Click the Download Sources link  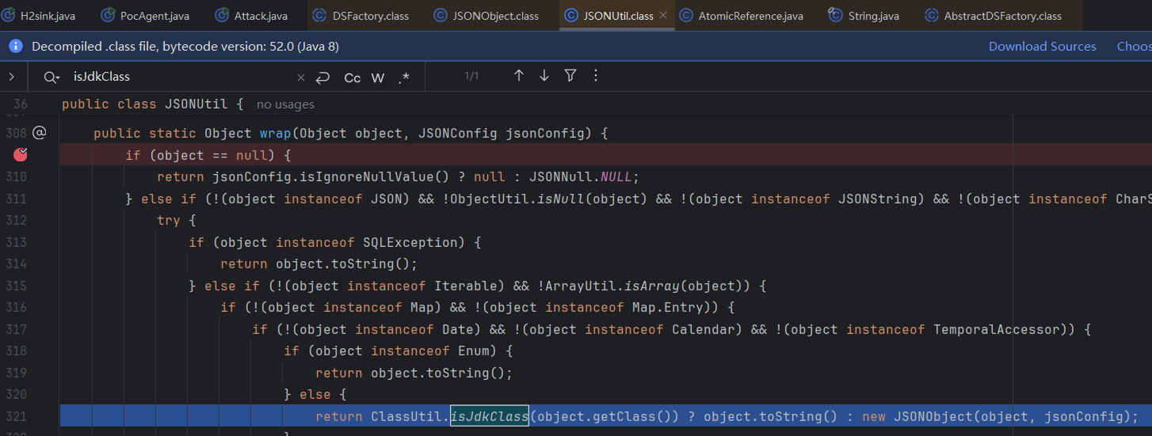point(1043,47)
